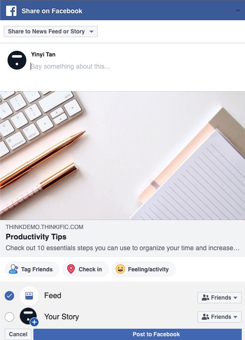This screenshot has width=245, height=340.
Task: Open the Friends audience dropdown for Feed
Action: pos(220,298)
